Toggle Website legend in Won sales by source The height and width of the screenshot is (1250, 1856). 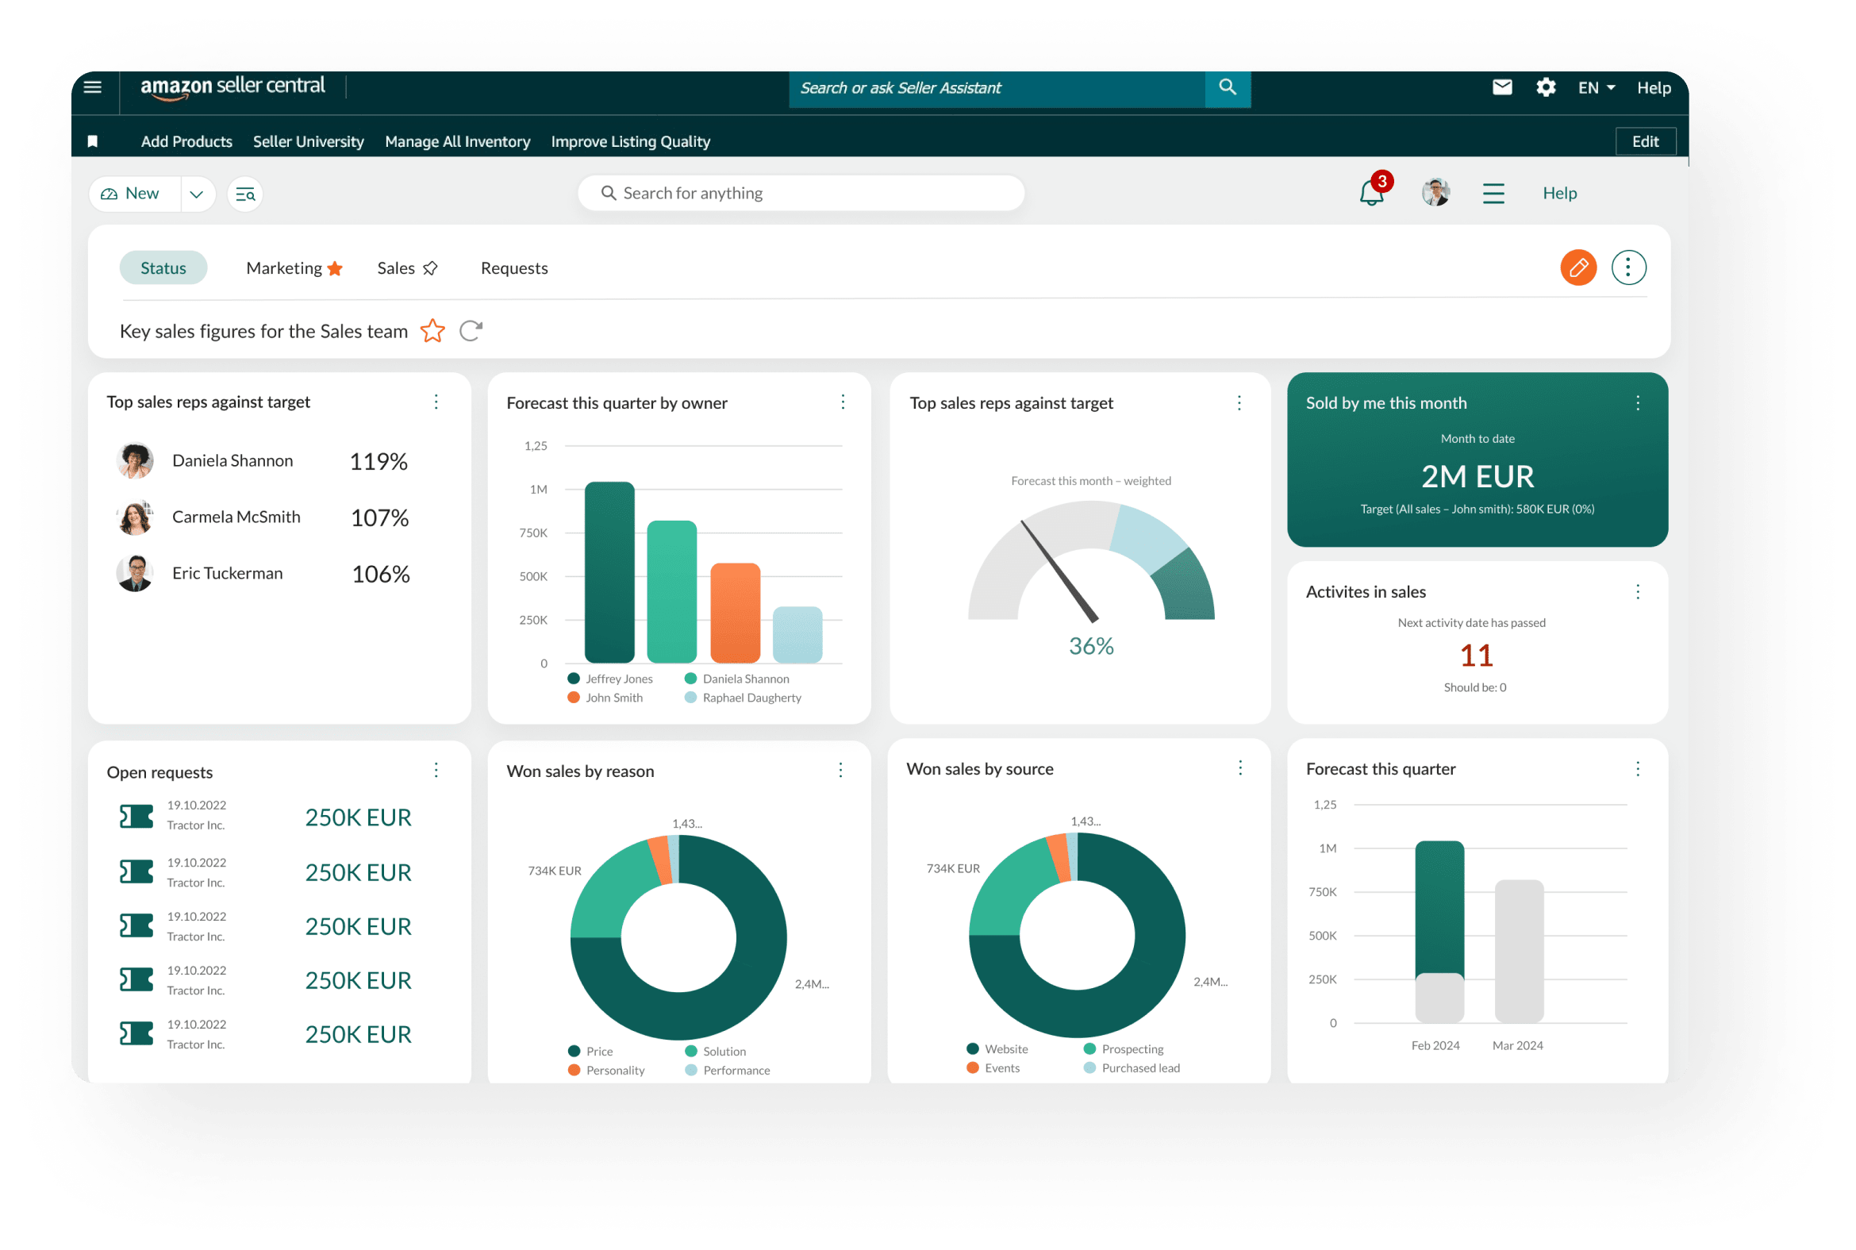997,1049
